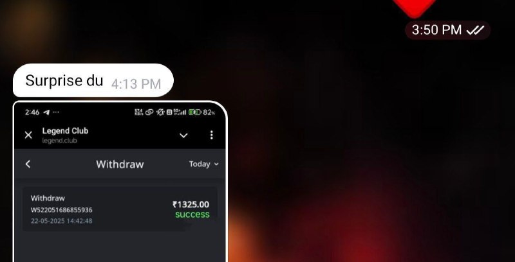The image size is (515, 262).
Task: Go back using arrow beside Withdraw title
Action: pyautogui.click(x=28, y=164)
